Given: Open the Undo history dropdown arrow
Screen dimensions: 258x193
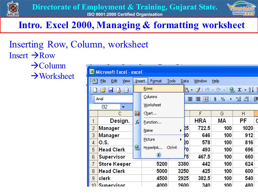Looking at the screenshot, I should pos(213,90).
